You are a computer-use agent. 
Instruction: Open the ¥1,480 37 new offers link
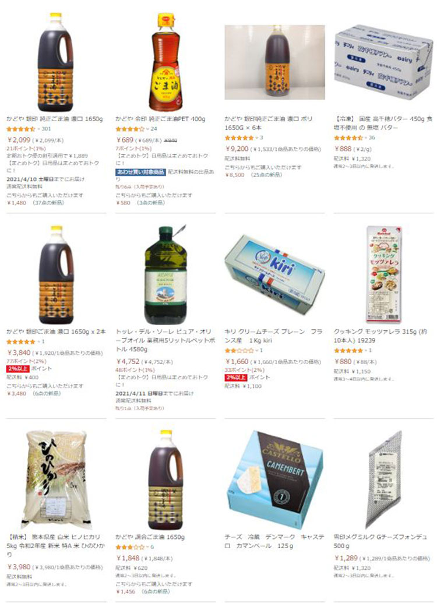[36, 203]
